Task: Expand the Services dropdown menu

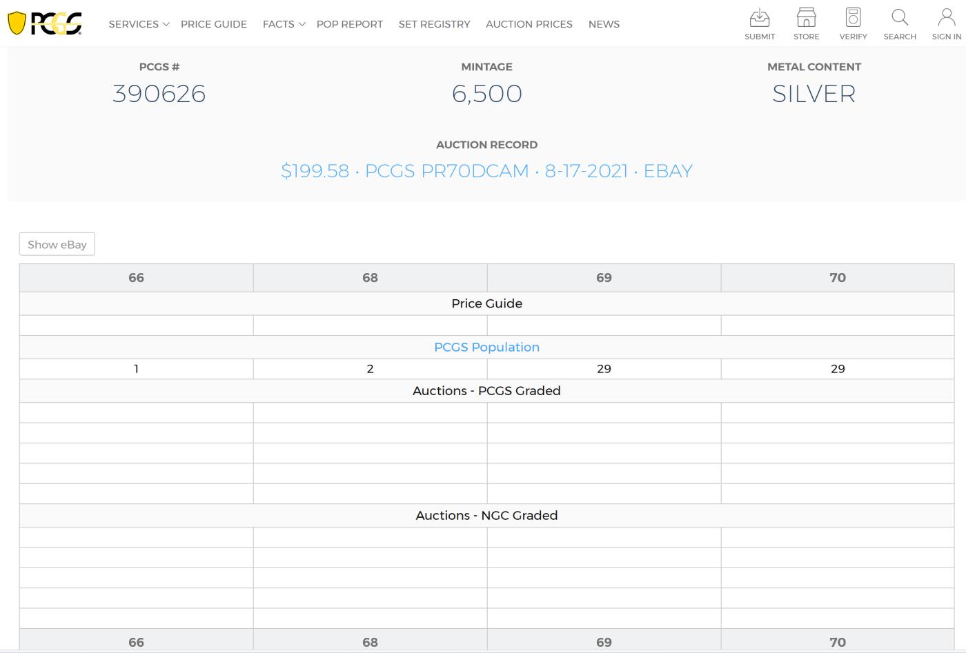Action: click(139, 24)
